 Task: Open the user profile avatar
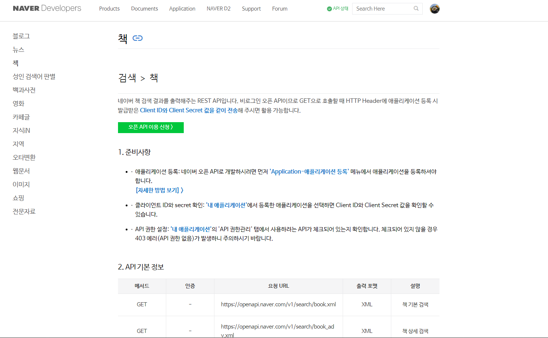(435, 9)
